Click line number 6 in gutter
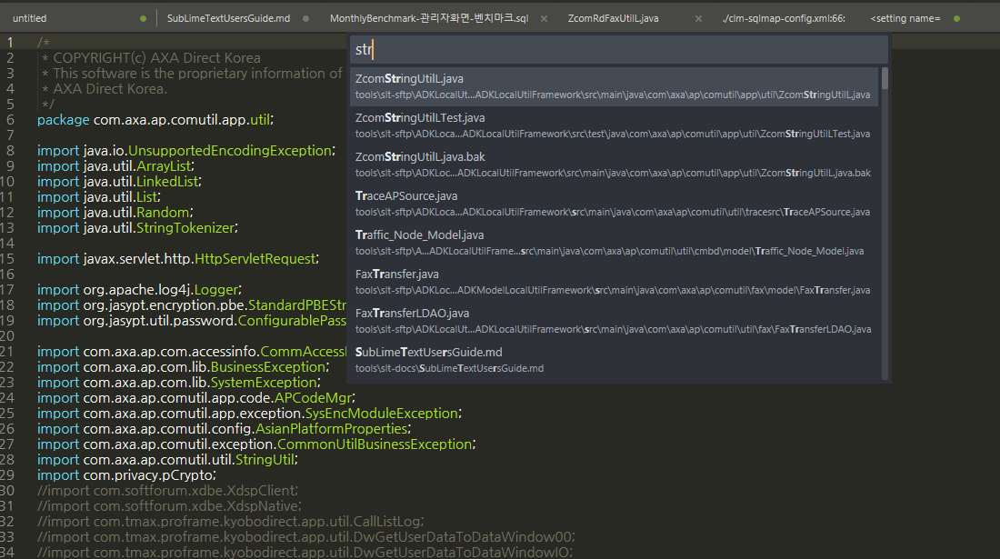The height and width of the screenshot is (559, 1000). [x=10, y=120]
